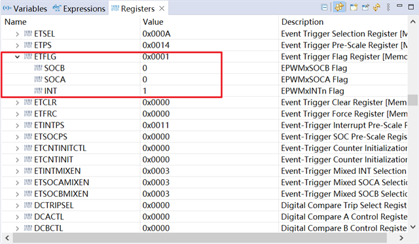This screenshot has width=419, height=244.
Task: Open the view menu with three dots
Action: click(x=388, y=7)
